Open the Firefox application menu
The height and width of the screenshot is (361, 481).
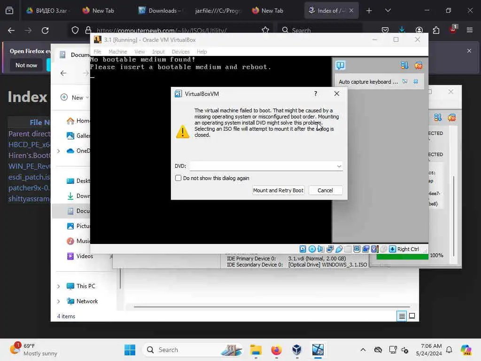coord(470,30)
